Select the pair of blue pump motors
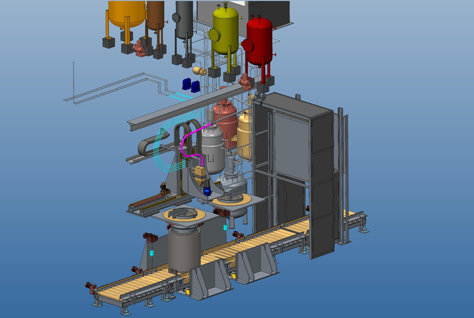The image size is (474, 318). point(191,84)
